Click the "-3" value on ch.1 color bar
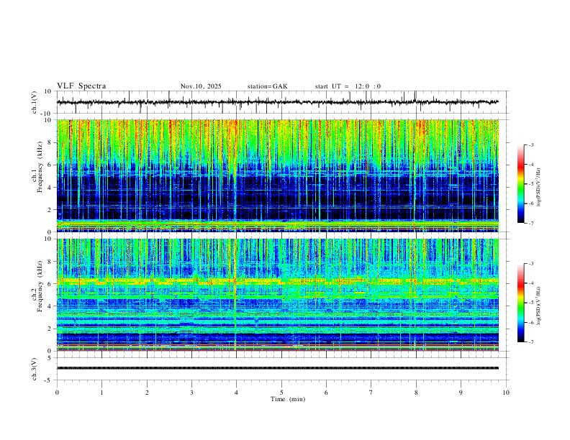 pyautogui.click(x=531, y=145)
